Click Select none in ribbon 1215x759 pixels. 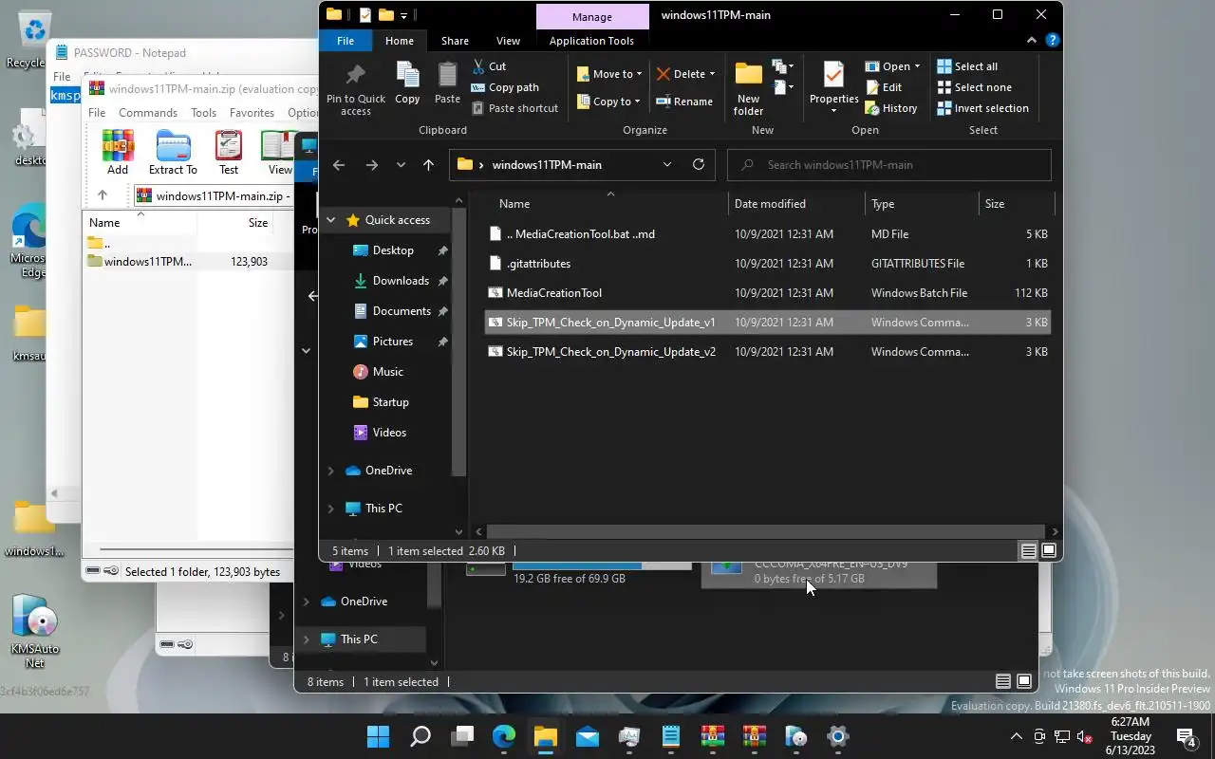click(974, 87)
